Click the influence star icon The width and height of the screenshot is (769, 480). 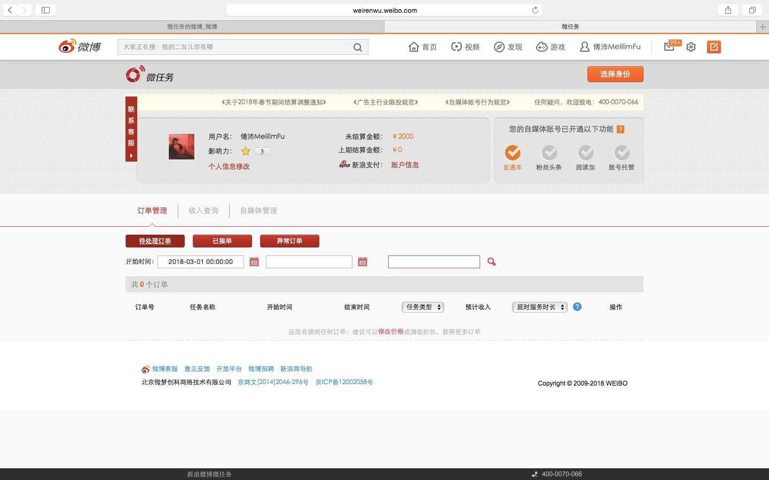246,151
